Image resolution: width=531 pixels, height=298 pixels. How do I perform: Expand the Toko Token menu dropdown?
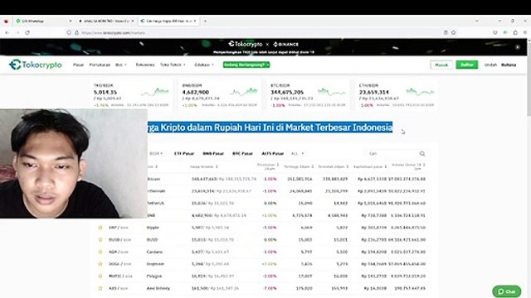tap(173, 65)
